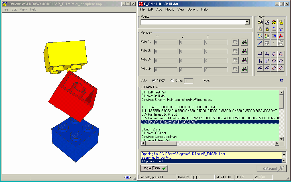Click the blue alpha symbol icon
The height and width of the screenshot is (182, 291).
[282, 80]
